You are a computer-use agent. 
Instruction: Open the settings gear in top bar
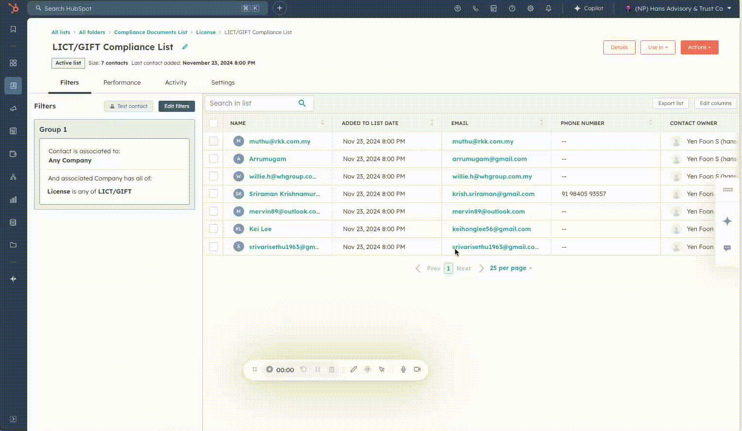click(530, 9)
